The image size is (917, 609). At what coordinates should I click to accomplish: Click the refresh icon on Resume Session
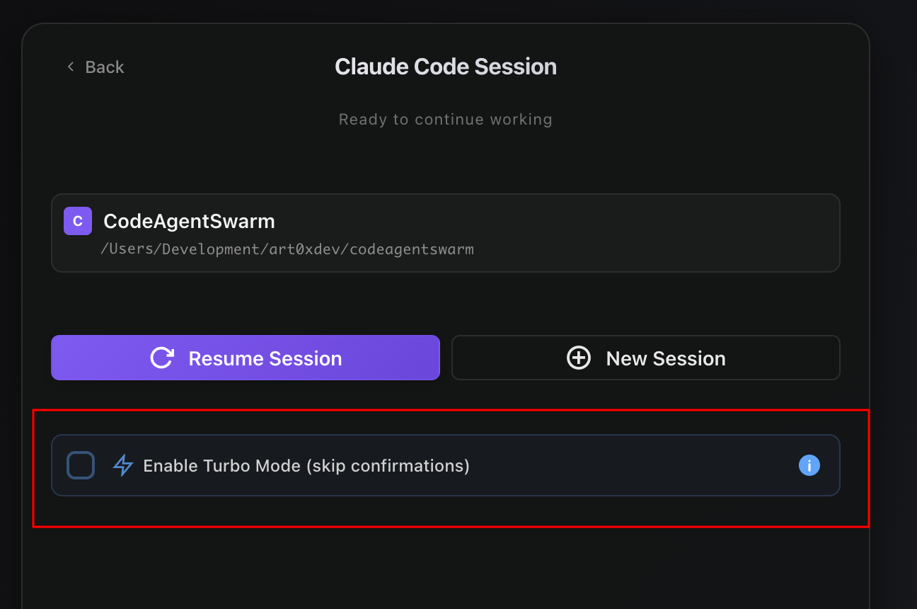162,358
